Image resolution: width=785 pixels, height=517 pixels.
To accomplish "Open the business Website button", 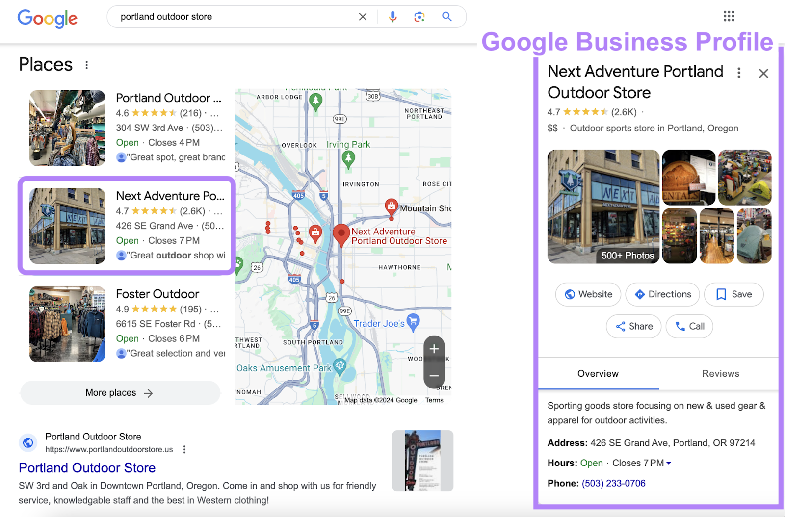I will tap(588, 294).
